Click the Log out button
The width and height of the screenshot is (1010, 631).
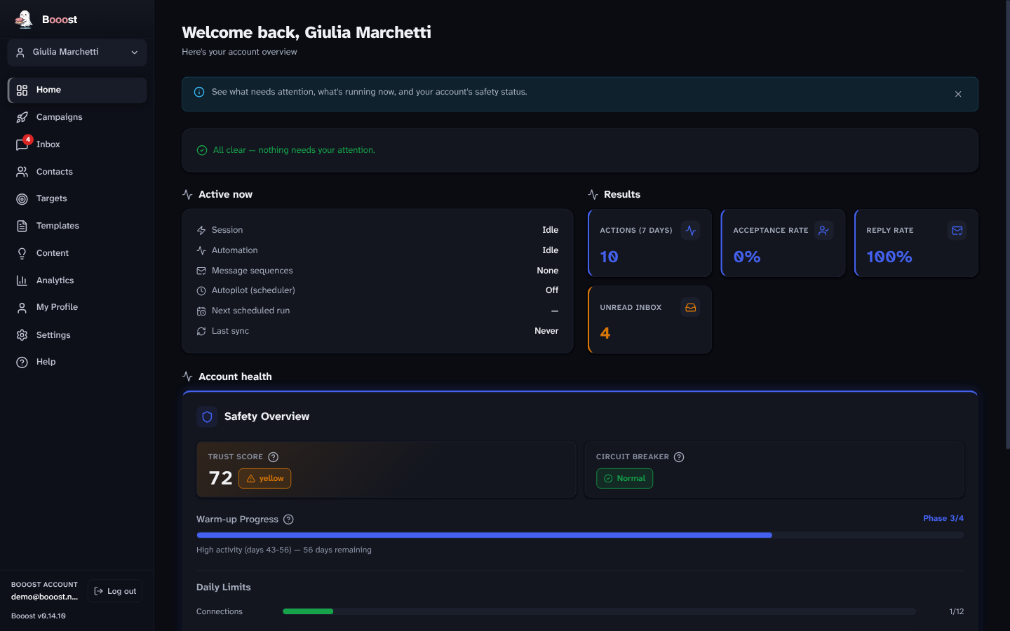point(115,591)
